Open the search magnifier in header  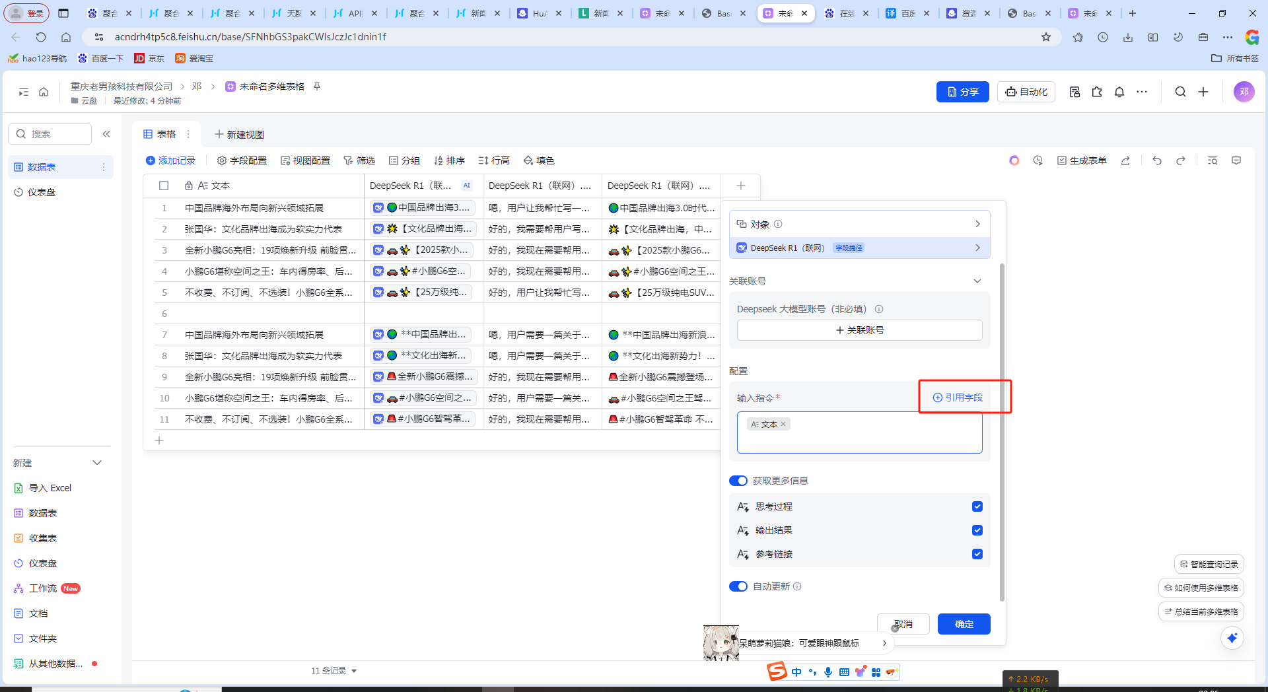[1180, 92]
